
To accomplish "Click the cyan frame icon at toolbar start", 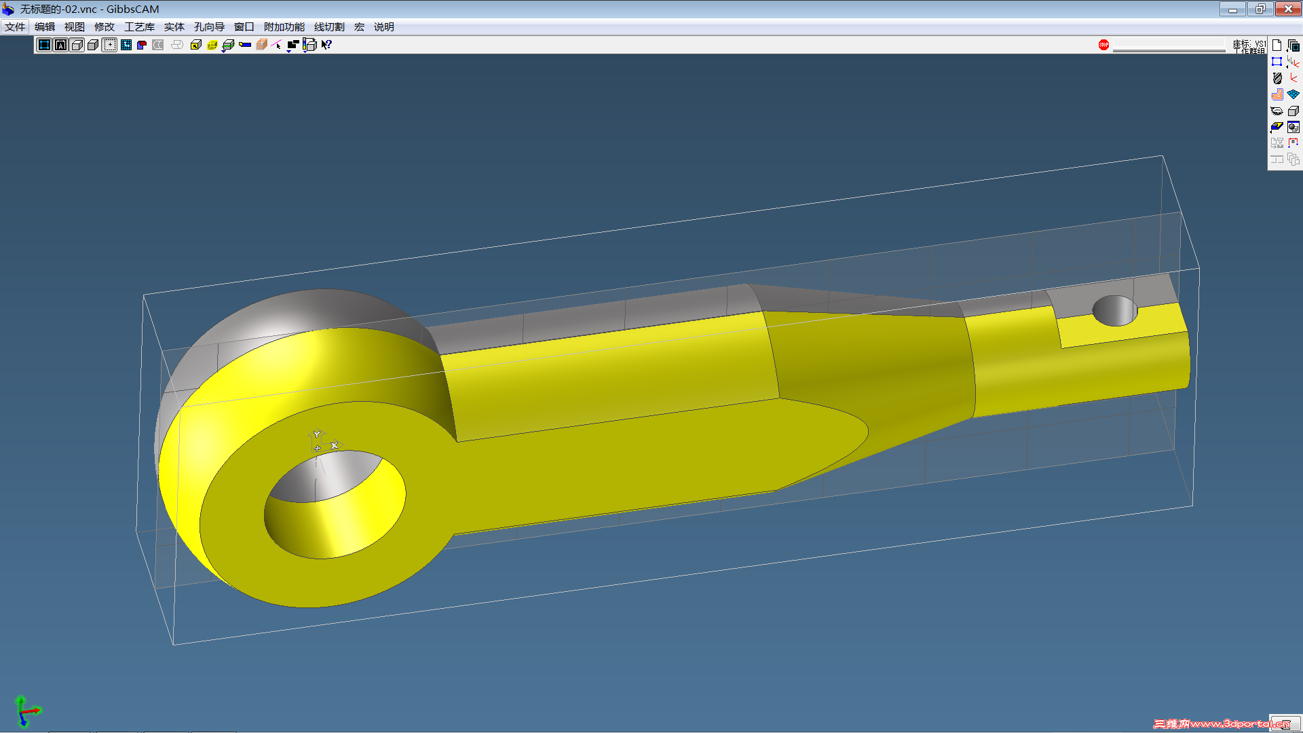I will (x=44, y=45).
